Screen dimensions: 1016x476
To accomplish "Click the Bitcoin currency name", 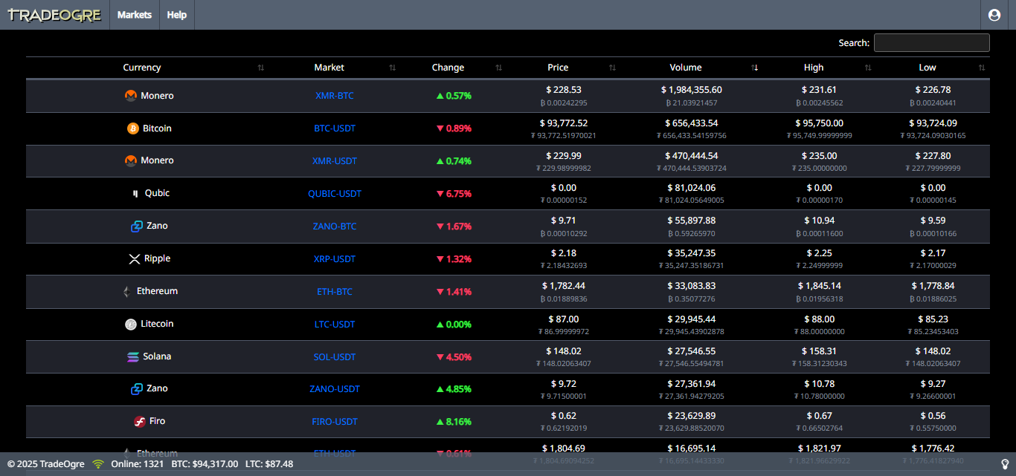I will pos(157,128).
